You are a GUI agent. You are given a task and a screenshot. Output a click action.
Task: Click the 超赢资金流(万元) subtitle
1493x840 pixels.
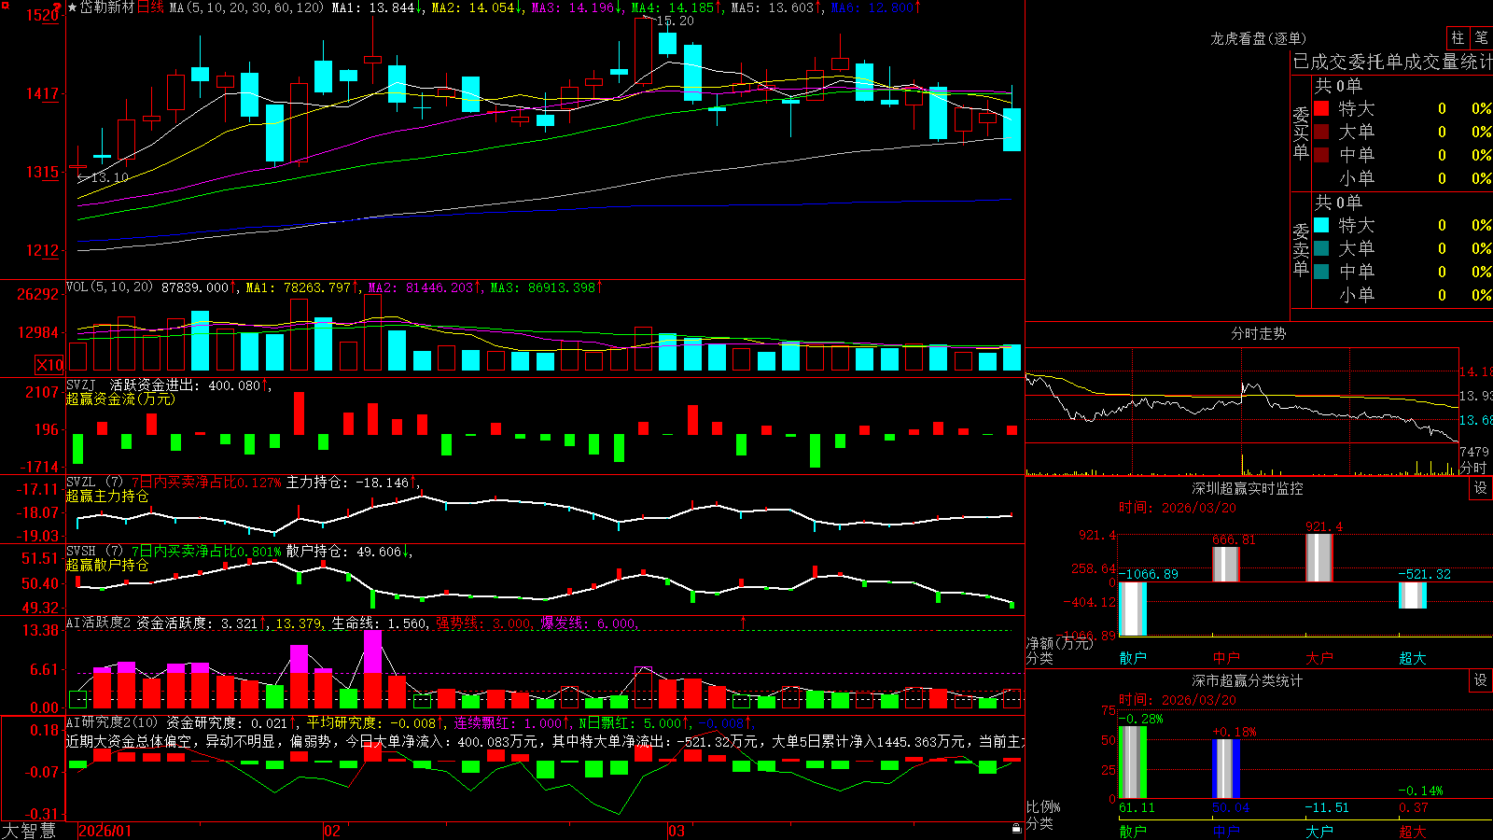(x=120, y=399)
